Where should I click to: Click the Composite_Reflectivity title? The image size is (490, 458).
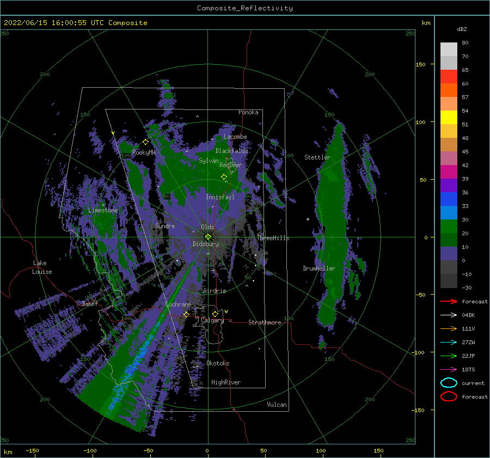(x=244, y=8)
